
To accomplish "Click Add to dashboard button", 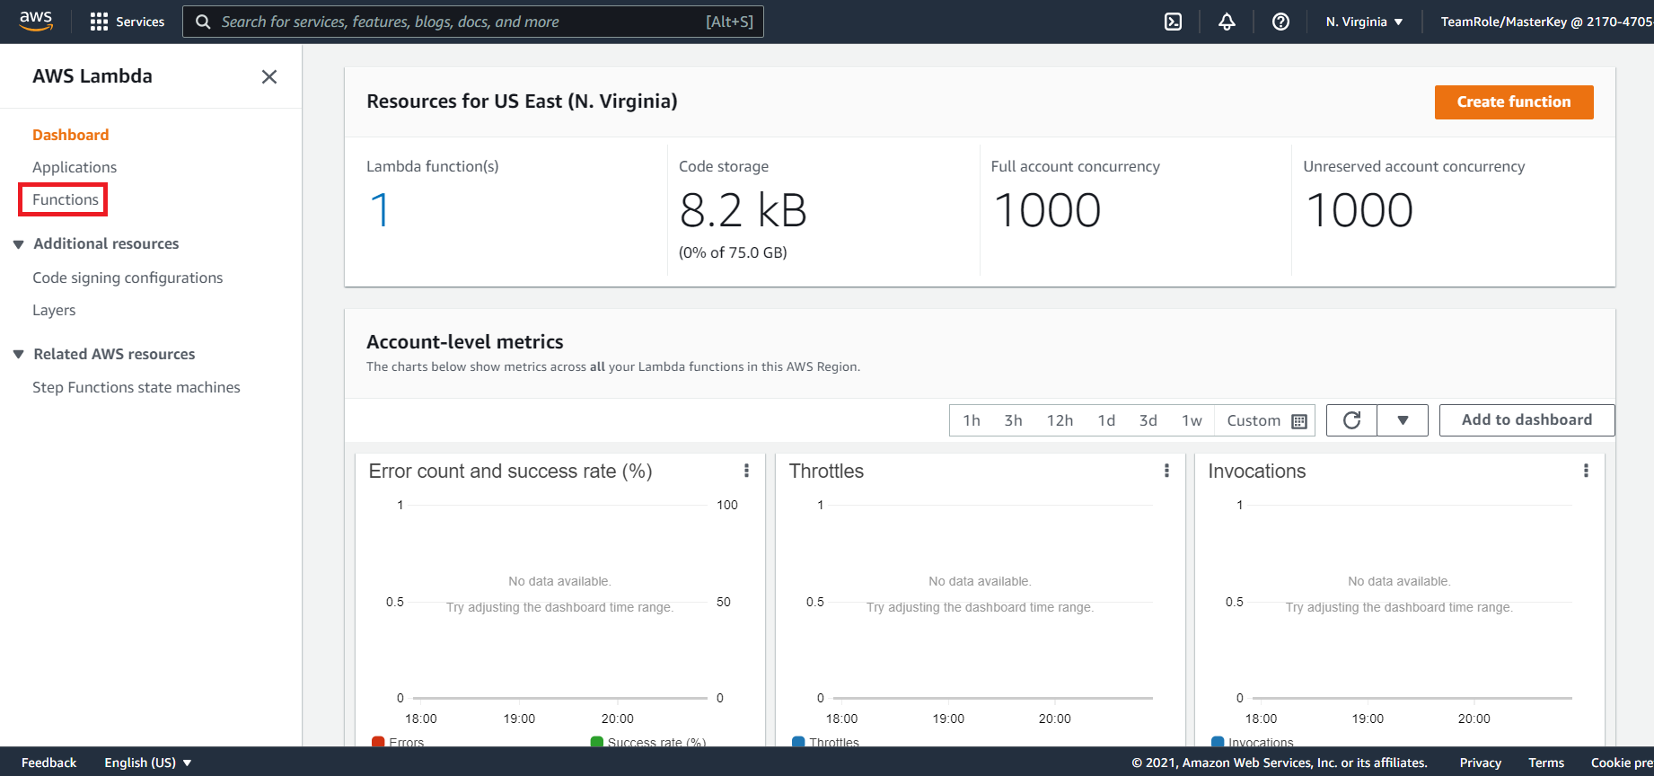I will tap(1526, 420).
